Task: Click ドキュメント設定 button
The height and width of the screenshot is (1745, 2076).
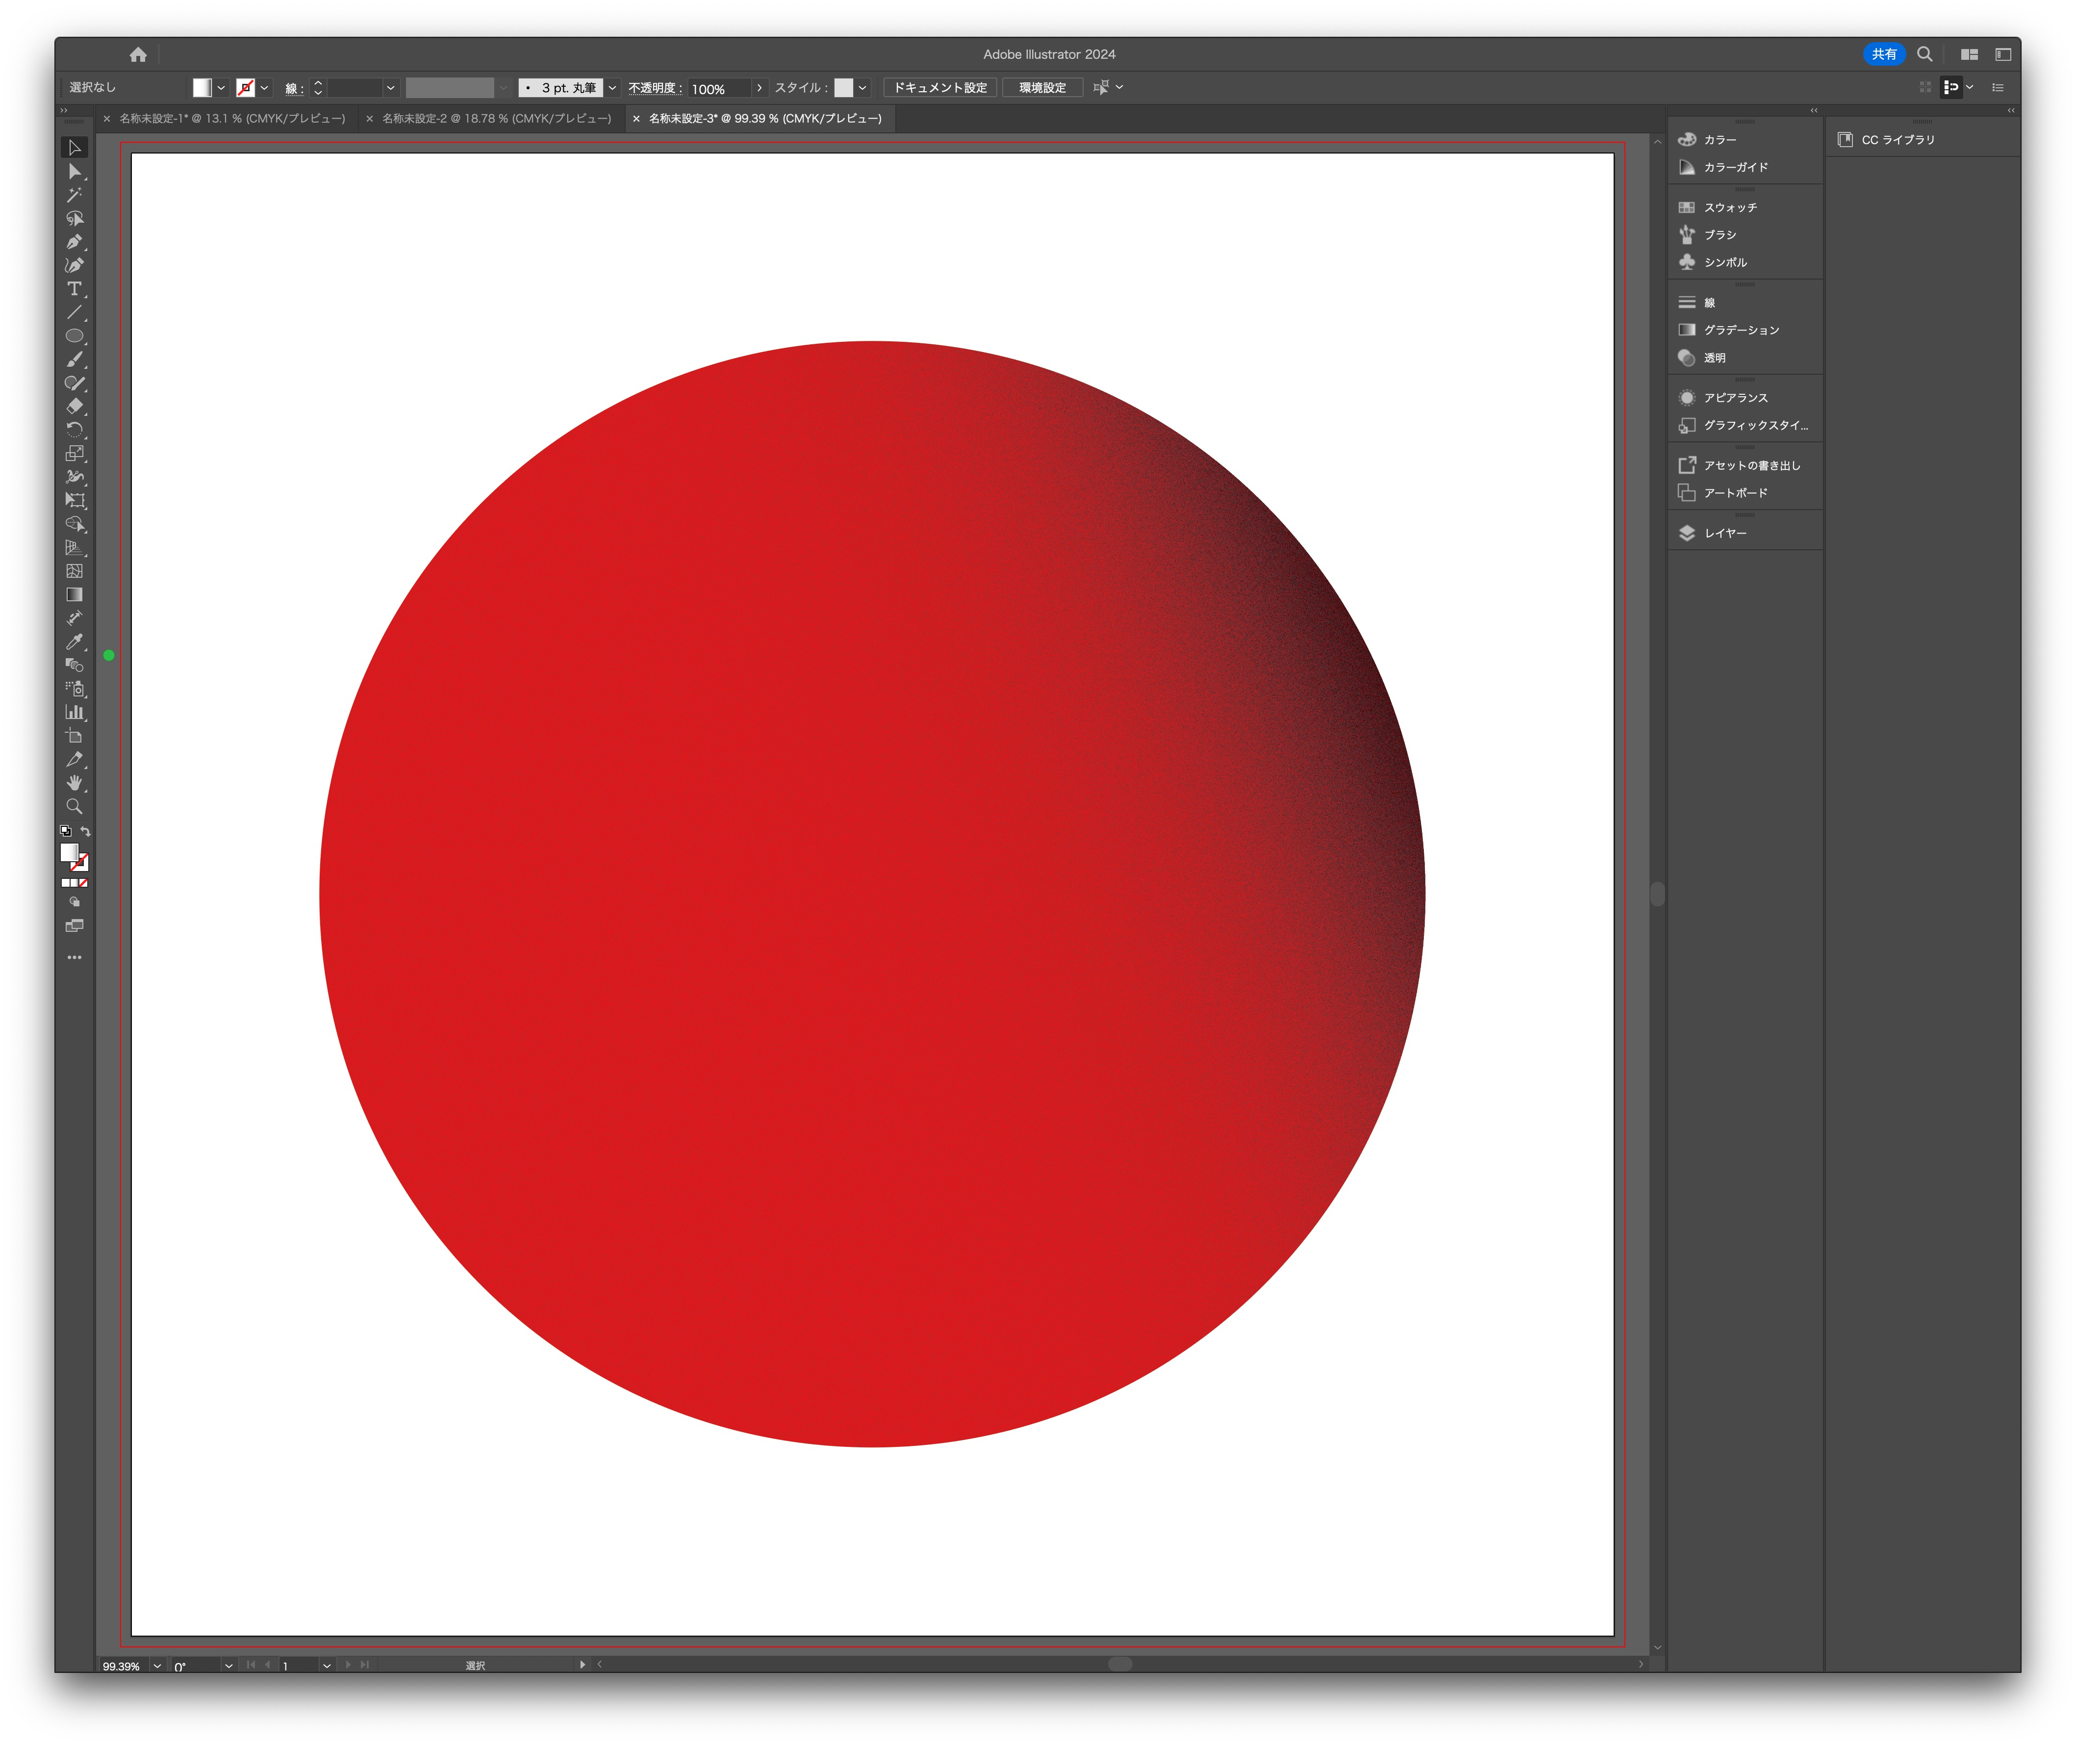Action: tap(939, 88)
